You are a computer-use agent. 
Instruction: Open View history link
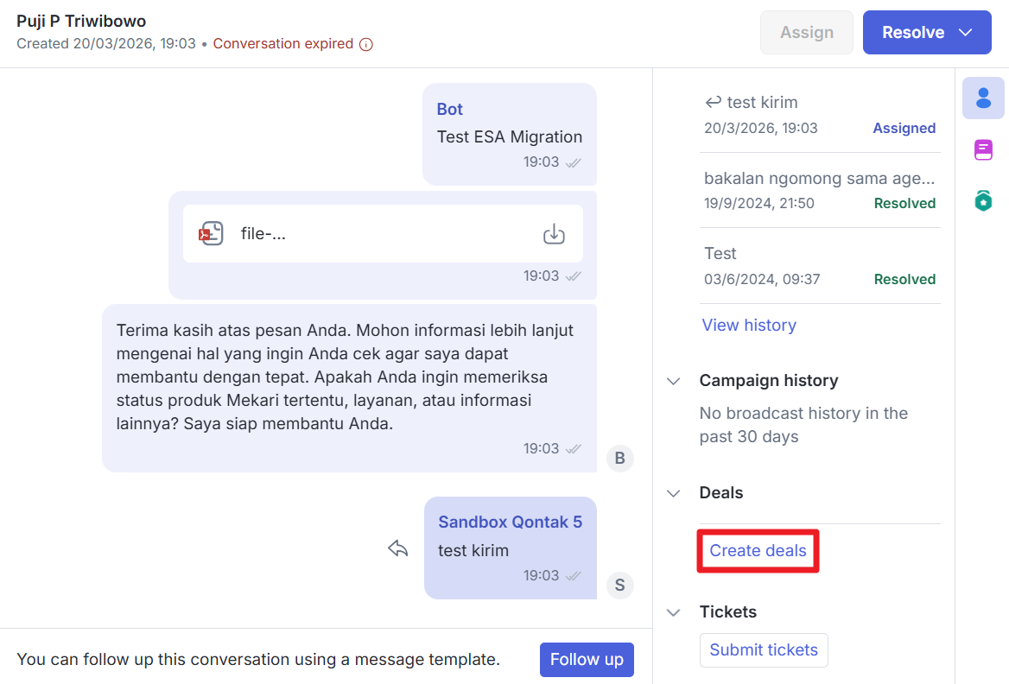749,326
